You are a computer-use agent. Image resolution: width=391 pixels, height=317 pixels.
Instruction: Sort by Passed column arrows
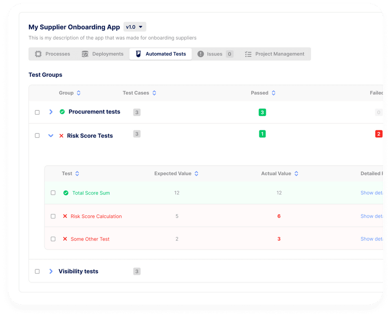tap(274, 93)
